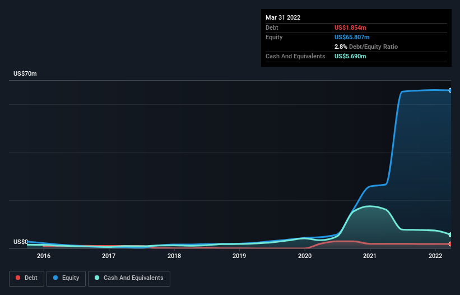460x295 pixels.
Task: Click the blue Equity data point at chart end
Action: pyautogui.click(x=450, y=90)
